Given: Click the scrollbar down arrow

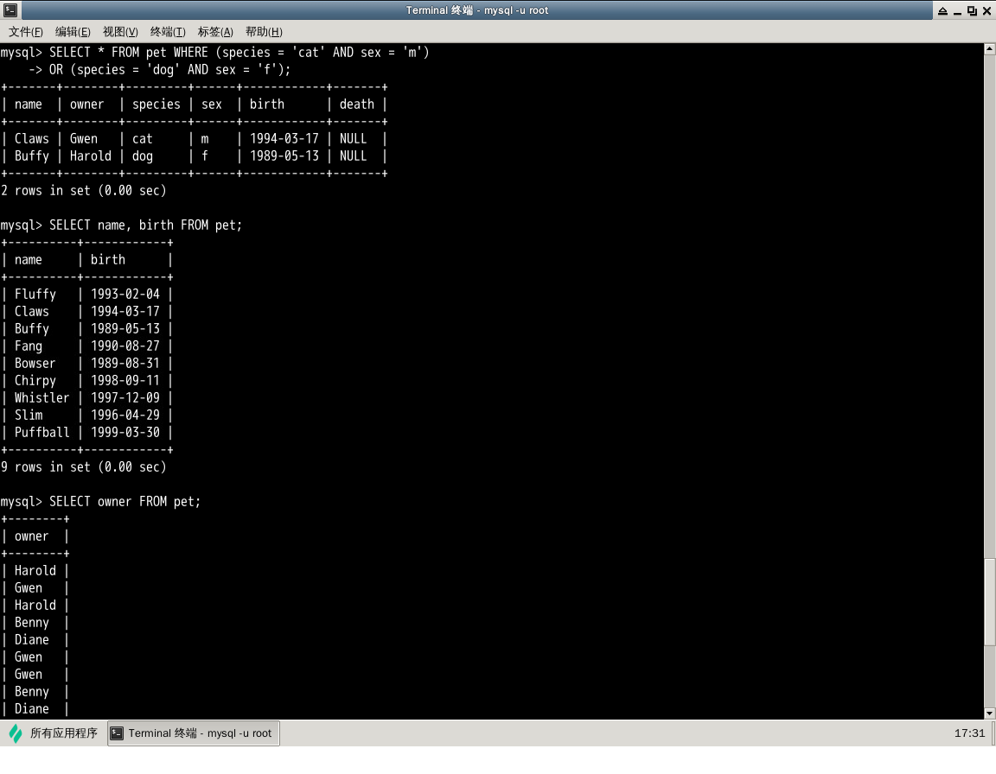Looking at the screenshot, I should (x=990, y=714).
